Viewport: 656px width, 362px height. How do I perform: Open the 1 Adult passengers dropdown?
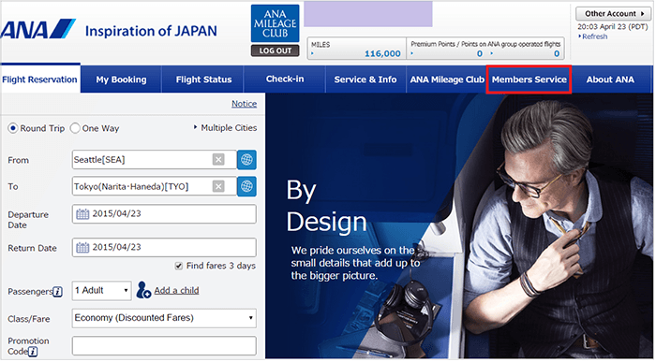click(x=101, y=290)
